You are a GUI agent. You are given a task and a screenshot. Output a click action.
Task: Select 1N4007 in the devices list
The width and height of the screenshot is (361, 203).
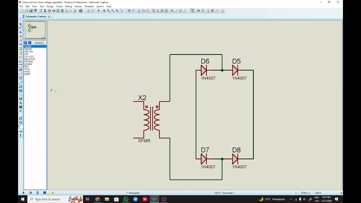pos(35,47)
